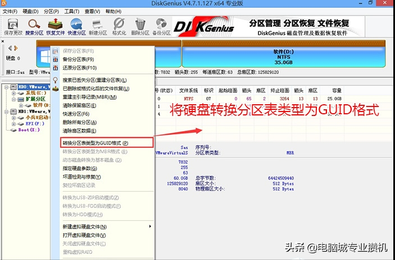
Task: Select 搜索已丢失分区(重建分区表)
Action: tap(94, 80)
